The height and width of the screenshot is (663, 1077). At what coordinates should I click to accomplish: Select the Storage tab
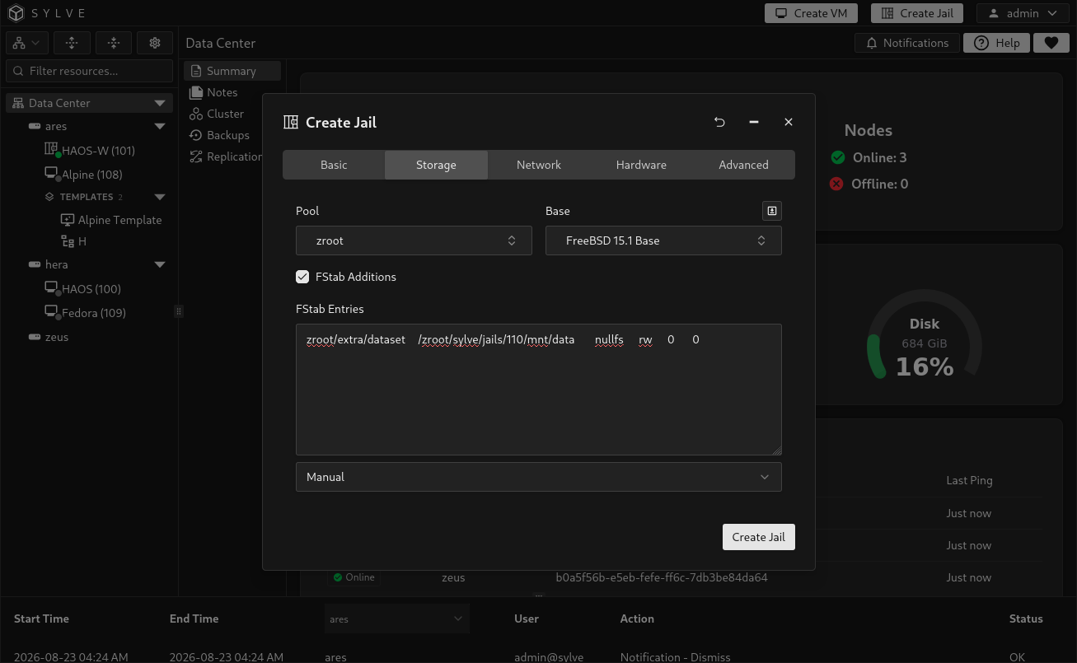tap(436, 165)
